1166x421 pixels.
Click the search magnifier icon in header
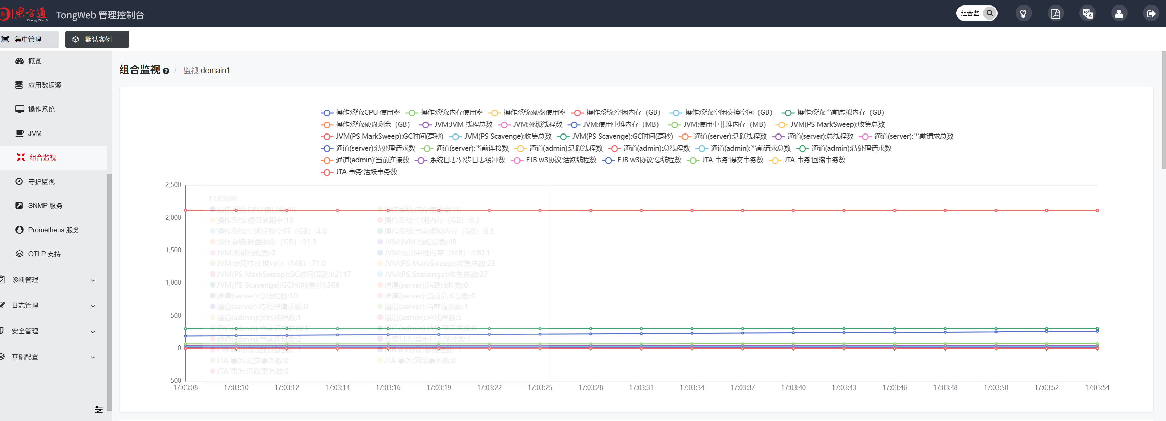(x=989, y=13)
